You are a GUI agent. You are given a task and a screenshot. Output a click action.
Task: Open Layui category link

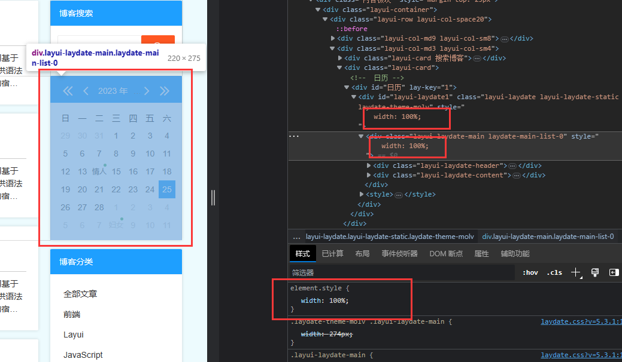point(74,335)
